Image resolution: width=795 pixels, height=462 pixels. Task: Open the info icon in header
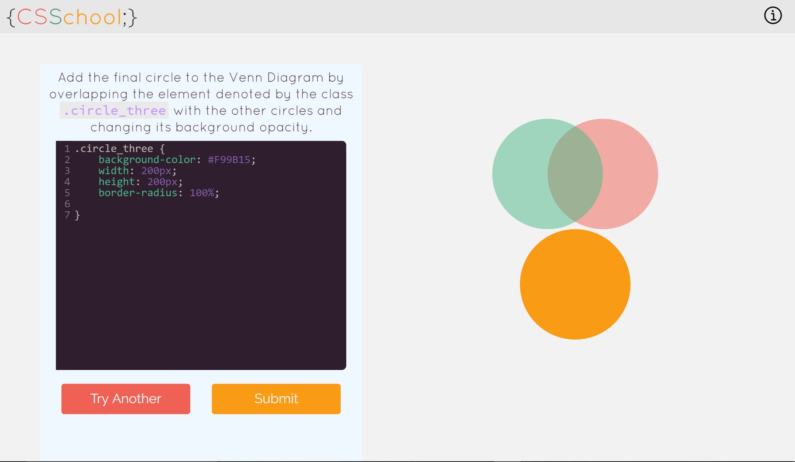773,16
